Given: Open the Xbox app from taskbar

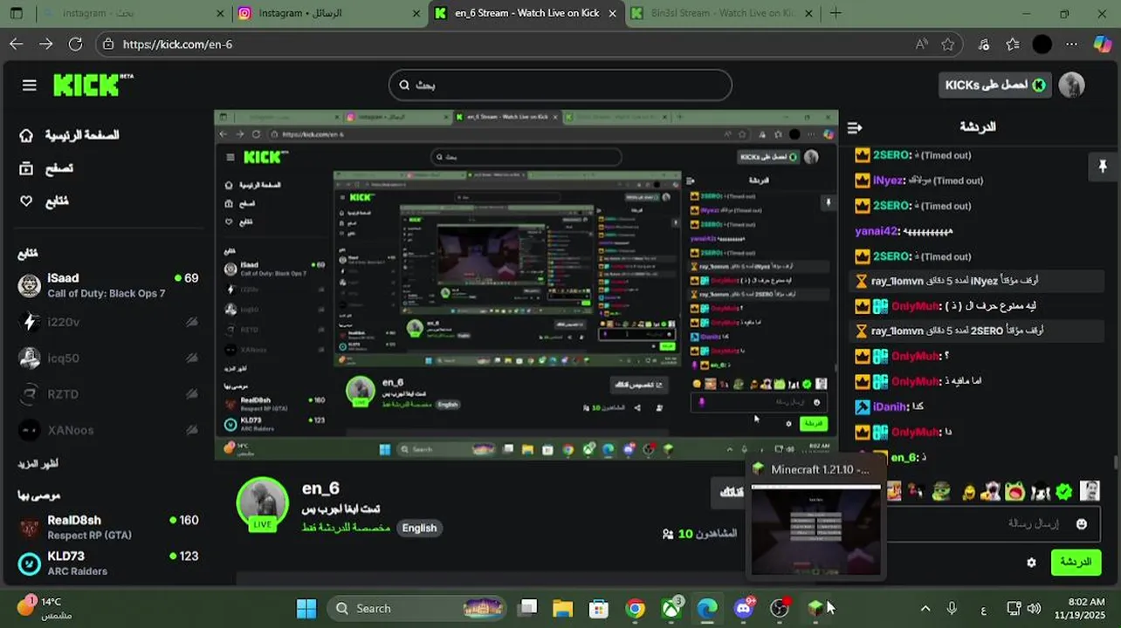Looking at the screenshot, I should (x=671, y=608).
